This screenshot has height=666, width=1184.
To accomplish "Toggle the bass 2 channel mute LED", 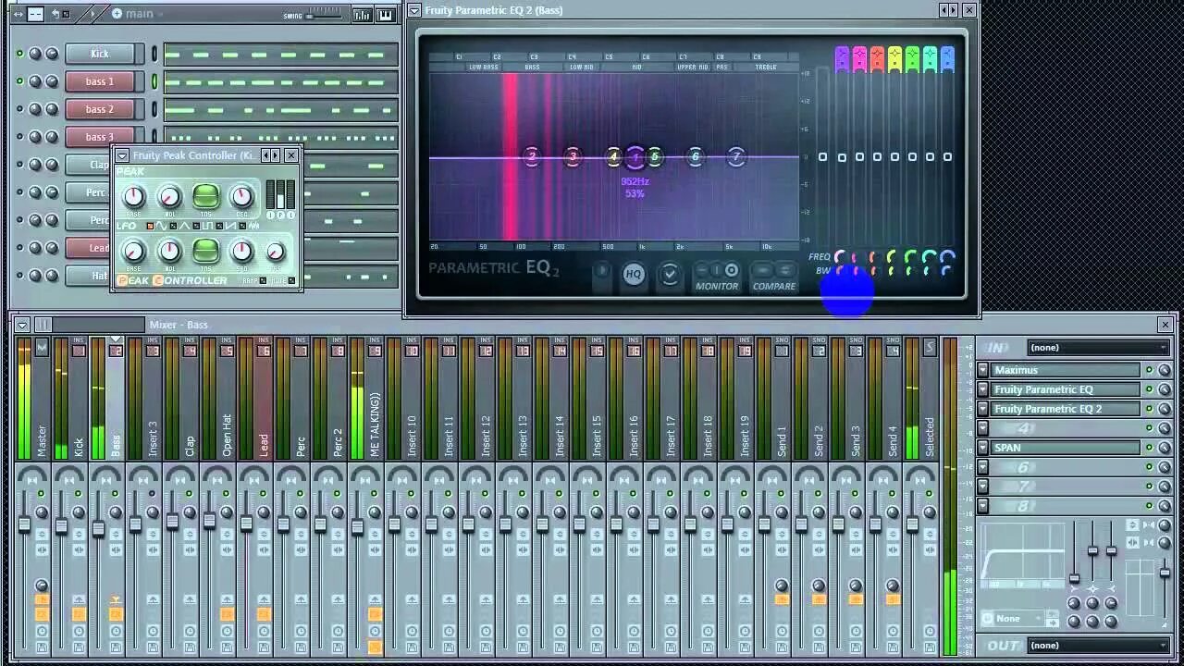I will point(19,109).
